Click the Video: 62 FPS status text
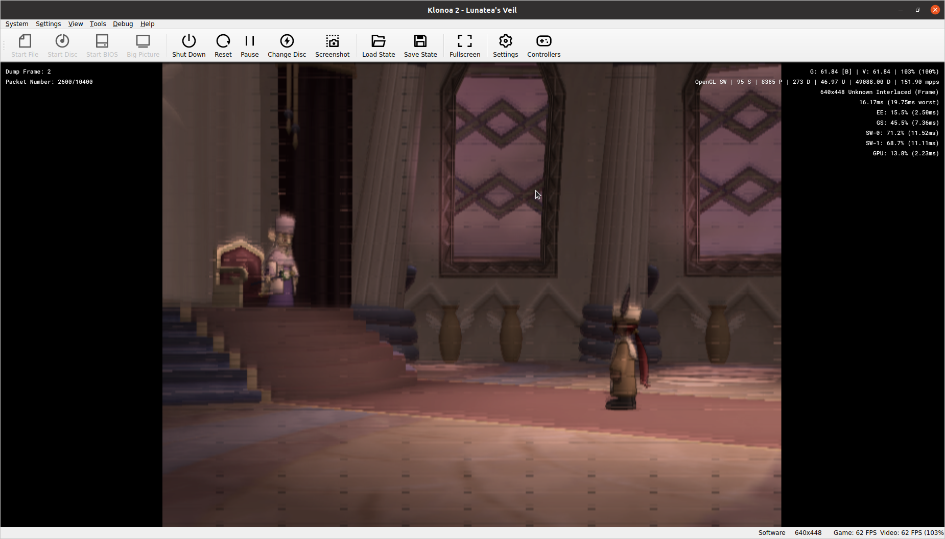945x539 pixels. click(x=912, y=533)
